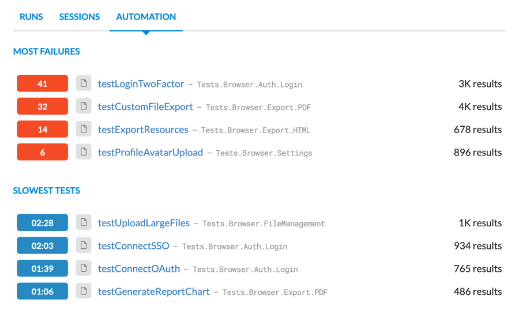
Task: Click the document icon next to testGenerateReportChart
Action: (x=84, y=291)
